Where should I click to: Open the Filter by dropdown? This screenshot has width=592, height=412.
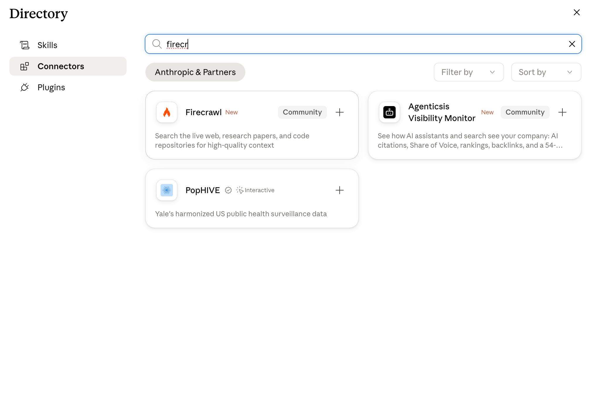[x=469, y=72]
